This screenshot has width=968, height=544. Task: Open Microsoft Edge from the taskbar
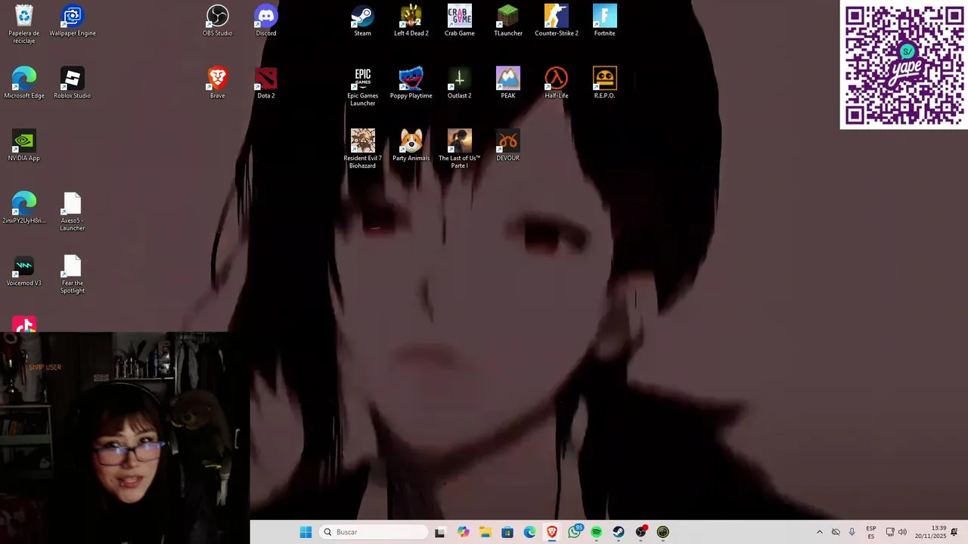[529, 532]
